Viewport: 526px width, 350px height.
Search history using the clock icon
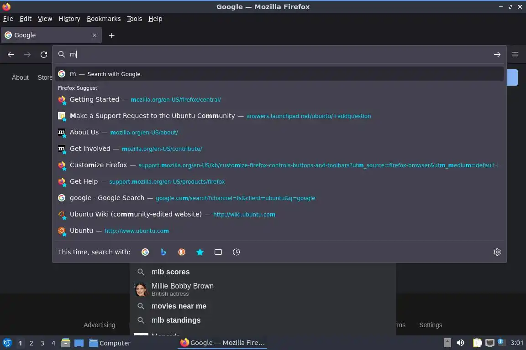[236, 252]
